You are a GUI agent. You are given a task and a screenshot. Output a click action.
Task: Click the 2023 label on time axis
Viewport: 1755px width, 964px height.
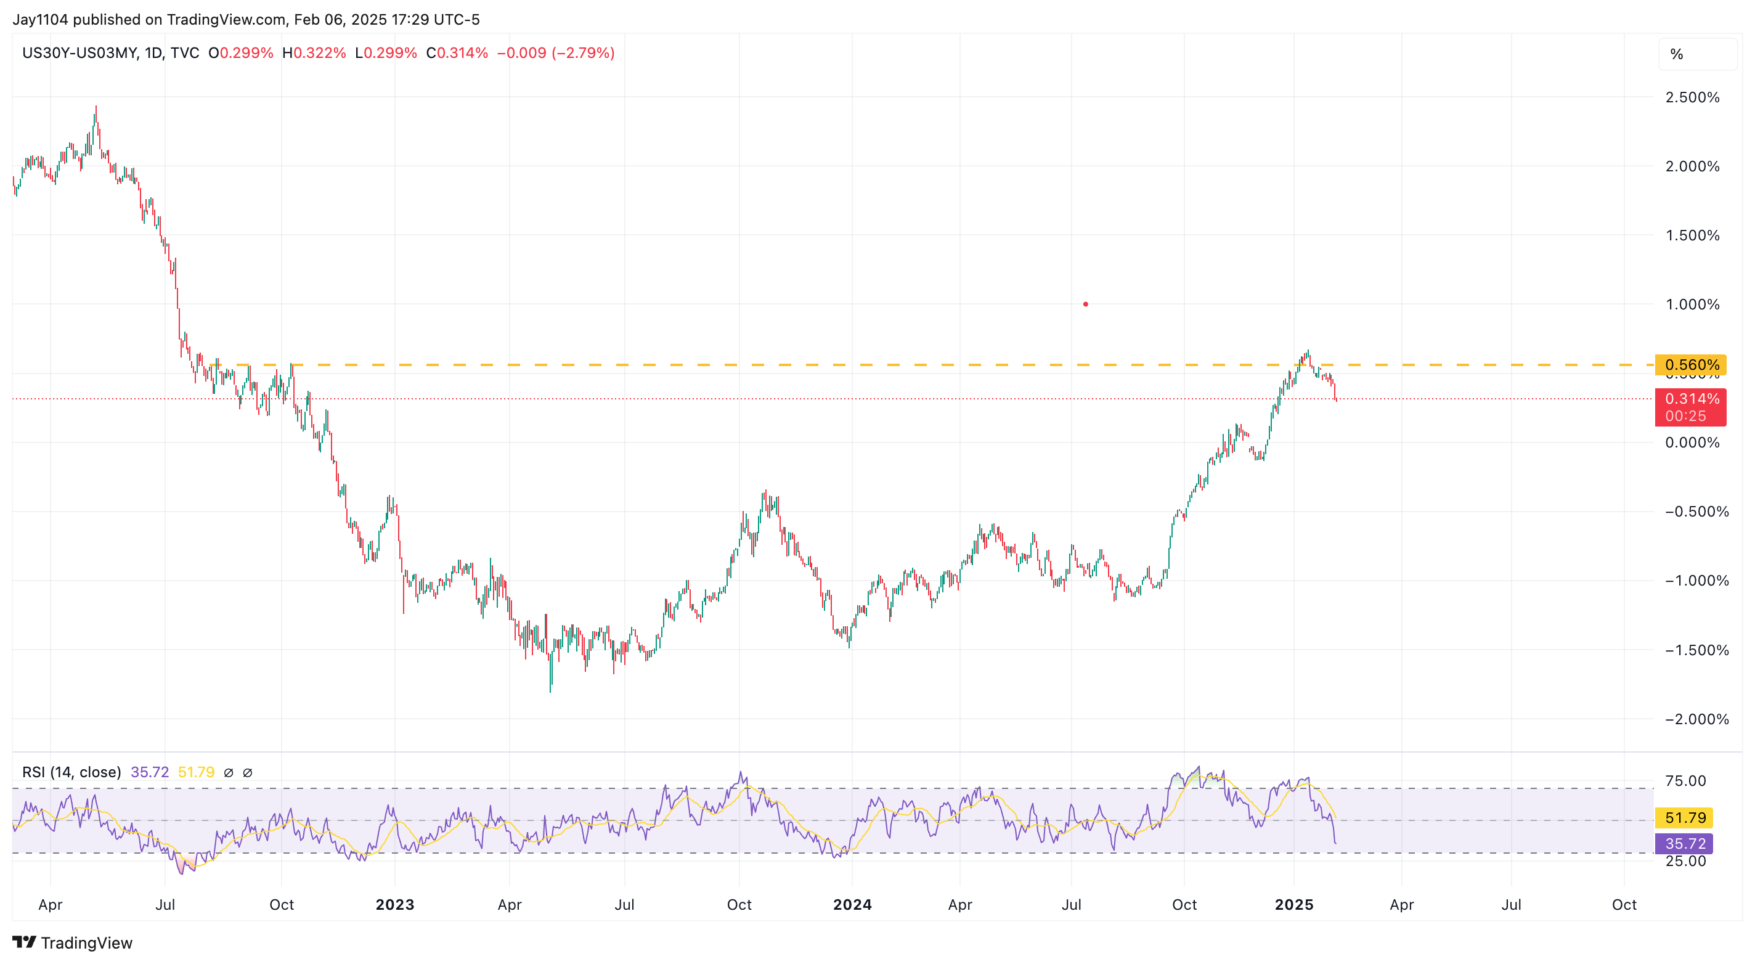pos(395,905)
